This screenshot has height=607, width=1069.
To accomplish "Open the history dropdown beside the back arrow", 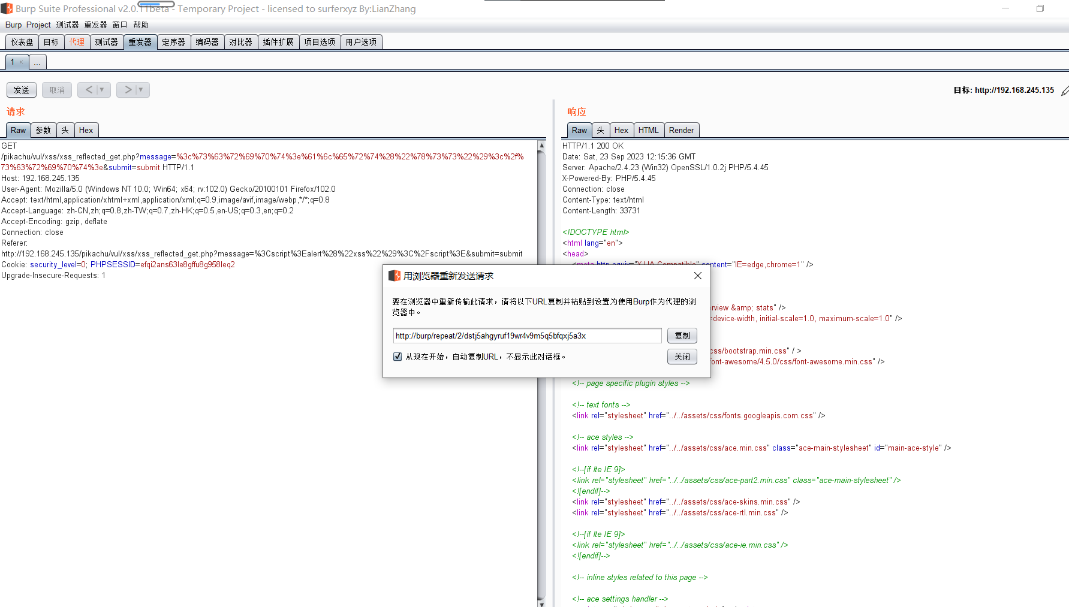I will pos(102,90).
